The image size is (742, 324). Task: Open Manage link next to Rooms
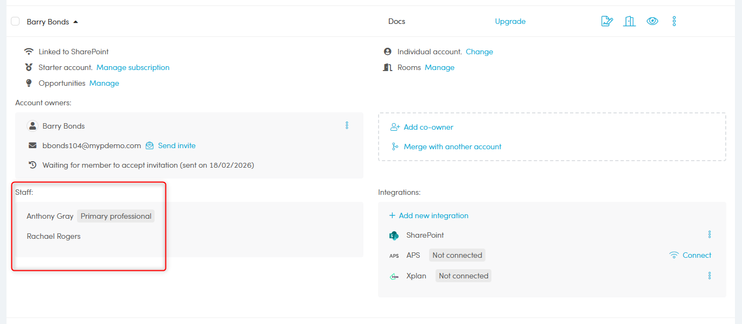[439, 68]
